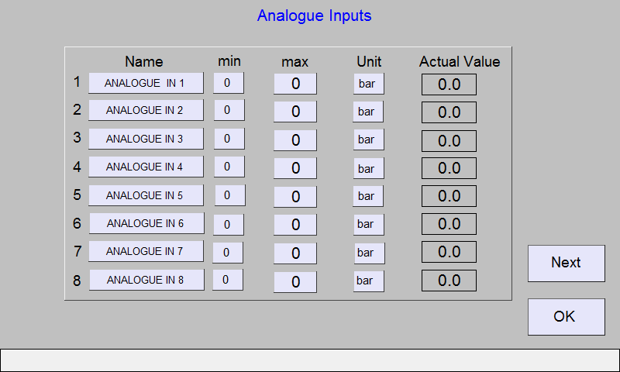This screenshot has height=372, width=620.
Task: Click the ANALOGUE IN 6 name field
Action: coord(146,223)
